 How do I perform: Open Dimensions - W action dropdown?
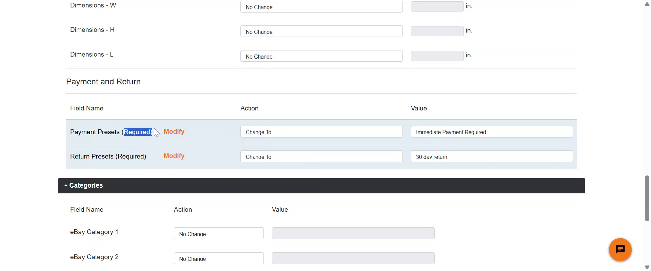tap(321, 7)
